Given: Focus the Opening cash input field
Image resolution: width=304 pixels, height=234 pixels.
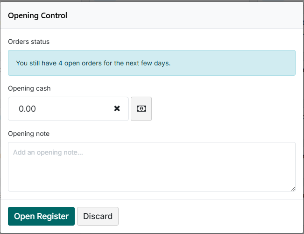Looking at the screenshot, I should tap(68, 109).
